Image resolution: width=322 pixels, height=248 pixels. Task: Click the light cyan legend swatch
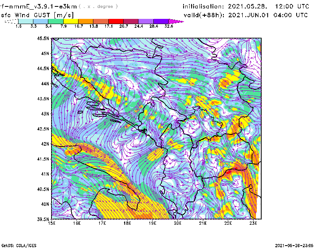click(26, 21)
